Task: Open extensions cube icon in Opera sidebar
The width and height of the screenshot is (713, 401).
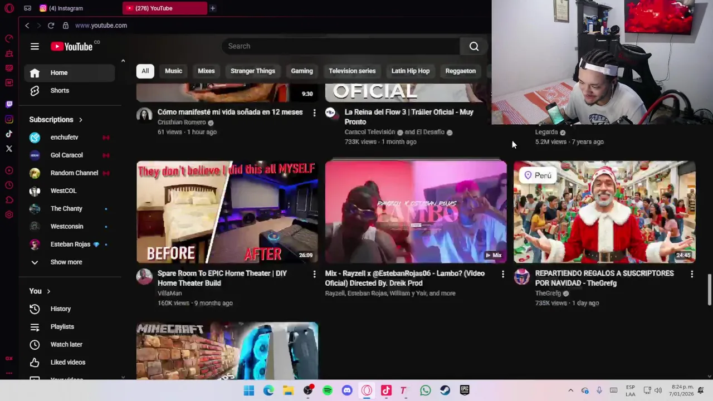Action: [x=9, y=200]
